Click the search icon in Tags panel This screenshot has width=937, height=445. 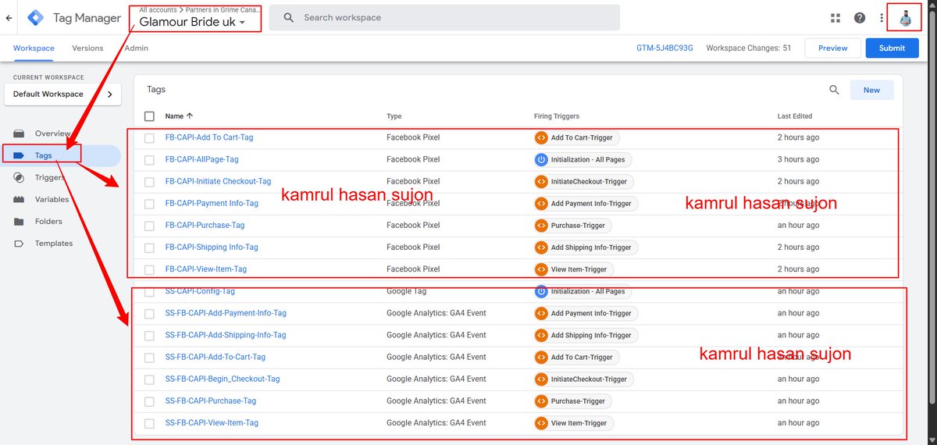click(834, 90)
